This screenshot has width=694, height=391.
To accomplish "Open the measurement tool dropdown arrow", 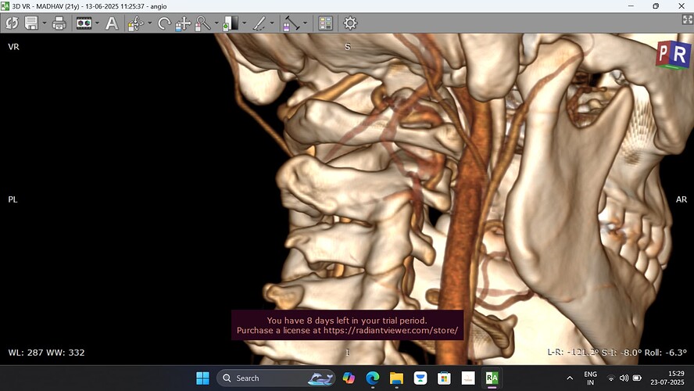I will click(306, 23).
